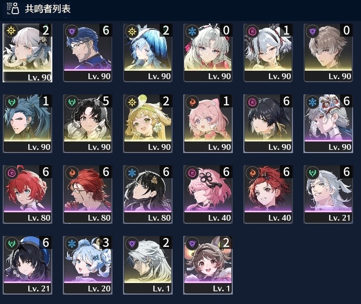The width and height of the screenshot is (361, 304).
Task: Click the sun element icon on first character
Action: 11,30
